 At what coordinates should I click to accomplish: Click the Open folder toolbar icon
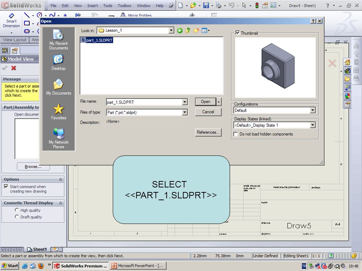[193, 5]
